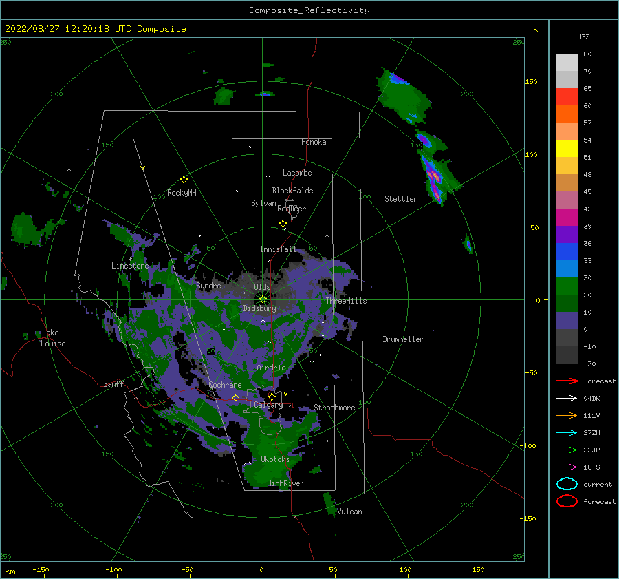Click the Banff city label
Screen dimensions: 619x579
pyautogui.click(x=113, y=383)
